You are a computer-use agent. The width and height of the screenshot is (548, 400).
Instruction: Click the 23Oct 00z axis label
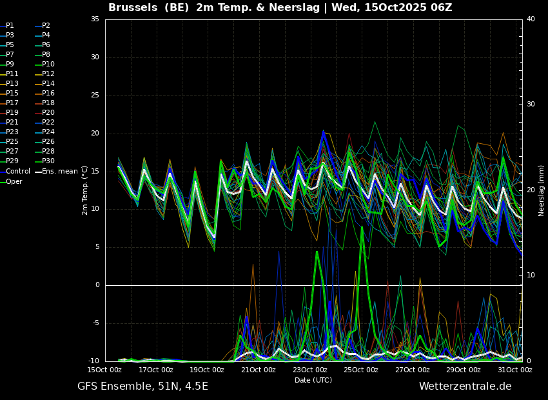309,370
